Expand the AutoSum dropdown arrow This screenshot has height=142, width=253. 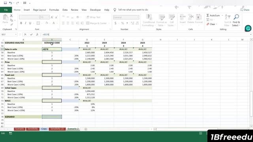[222, 15]
